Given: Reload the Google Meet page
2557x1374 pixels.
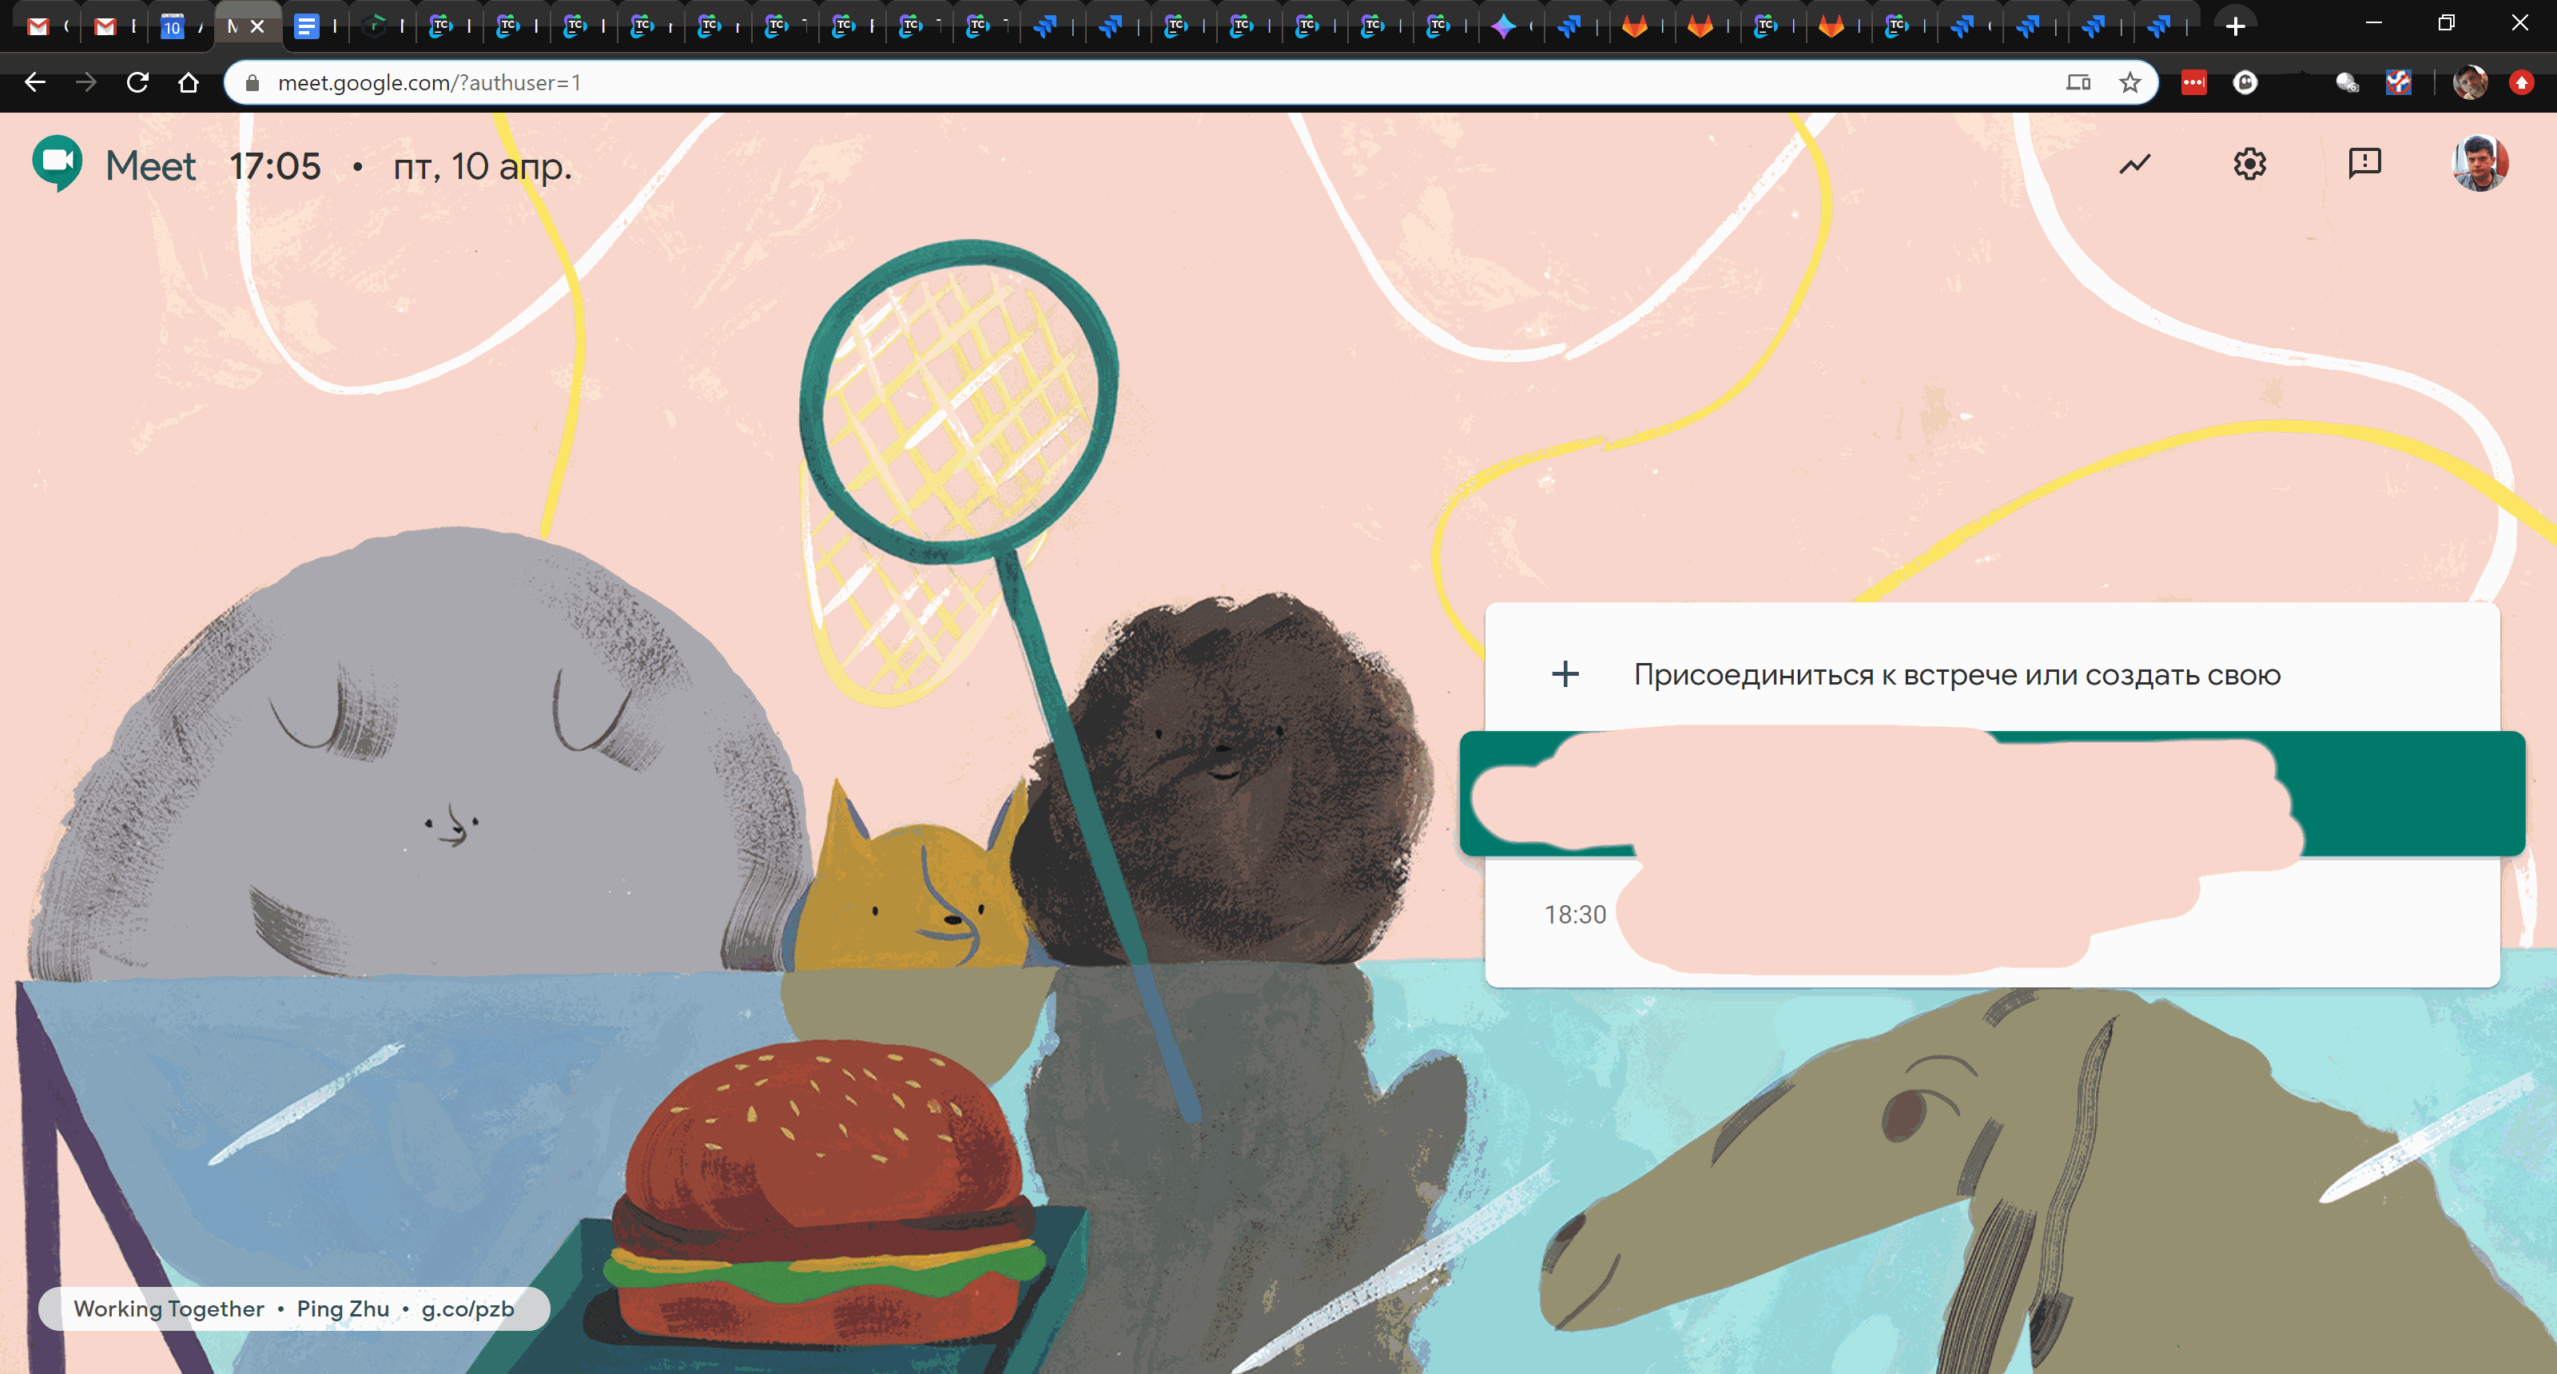Looking at the screenshot, I should pos(138,82).
